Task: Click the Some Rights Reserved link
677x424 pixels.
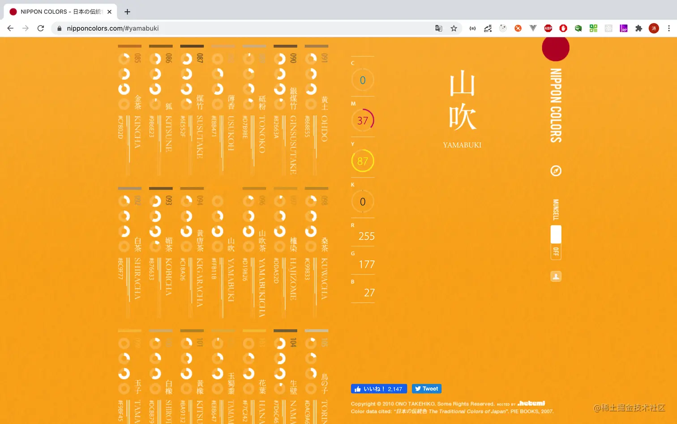Action: coord(466,404)
